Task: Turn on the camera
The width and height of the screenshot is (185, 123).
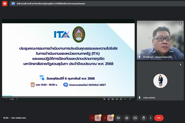Action: [110, 118]
